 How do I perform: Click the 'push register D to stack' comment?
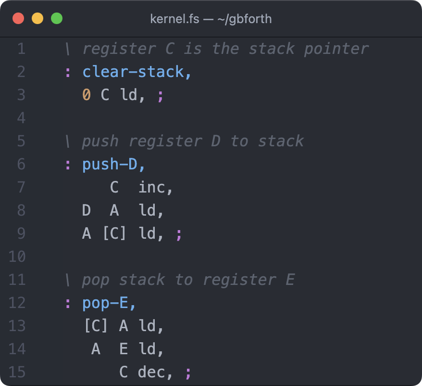pyautogui.click(x=192, y=141)
